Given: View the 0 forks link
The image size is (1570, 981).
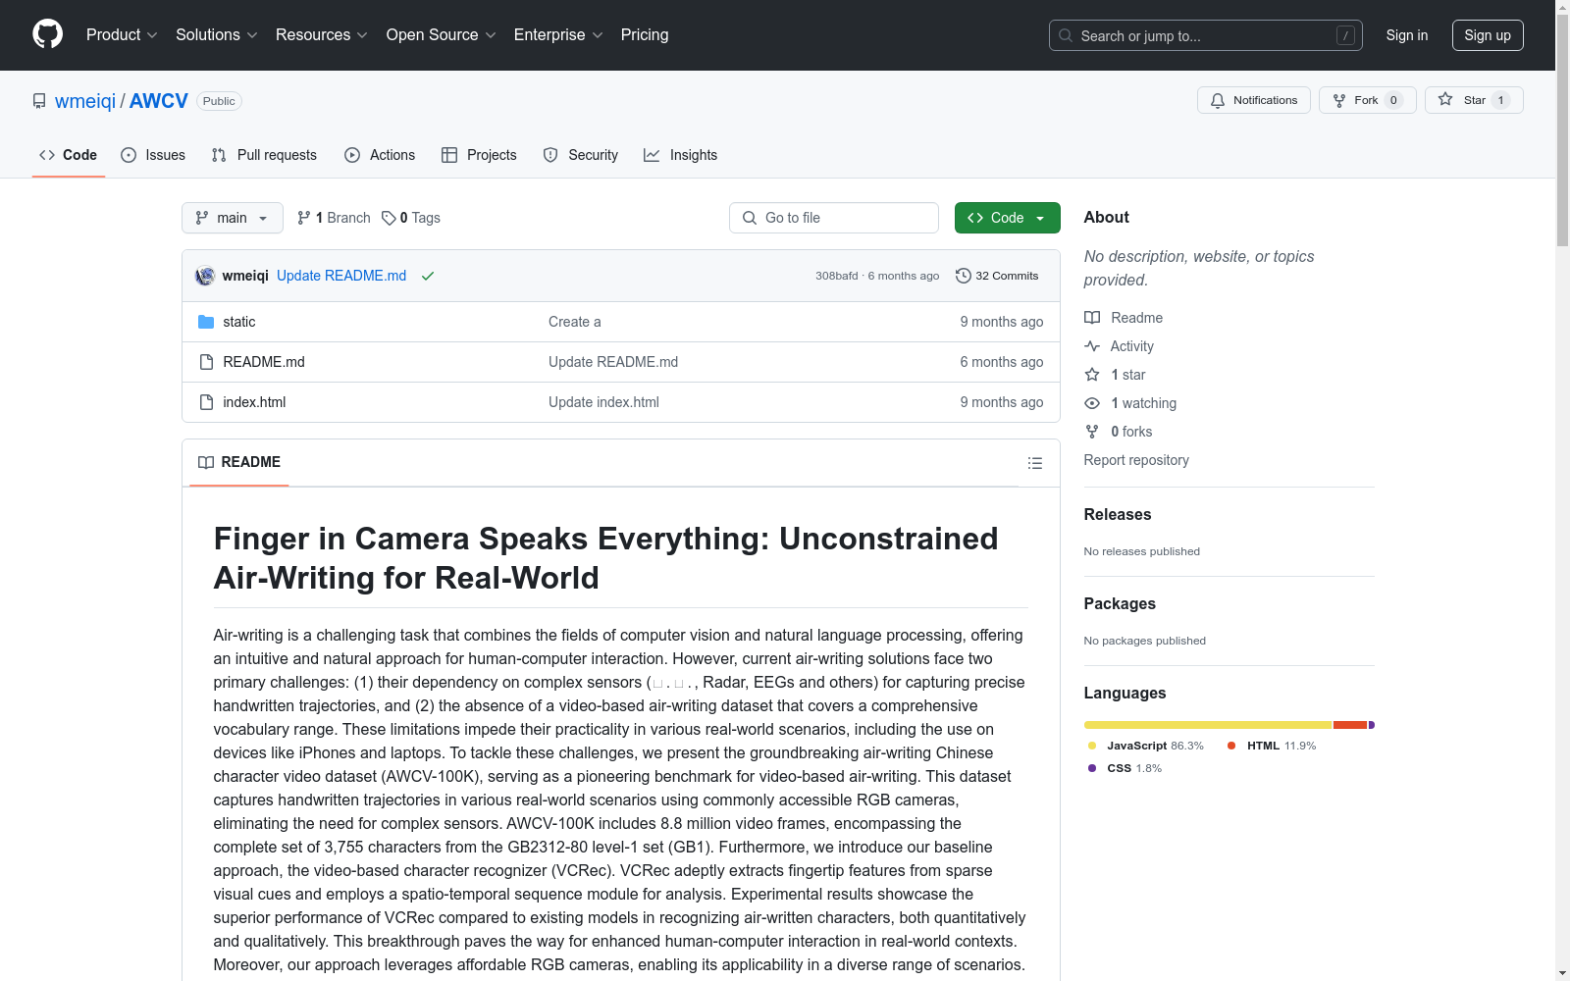Looking at the screenshot, I should 1119,432.
